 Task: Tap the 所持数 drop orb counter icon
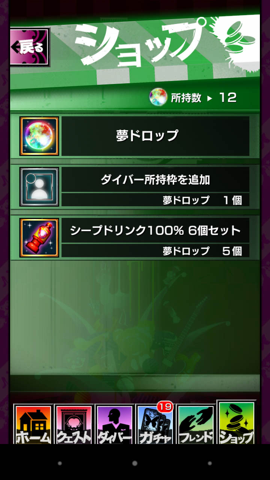(158, 98)
